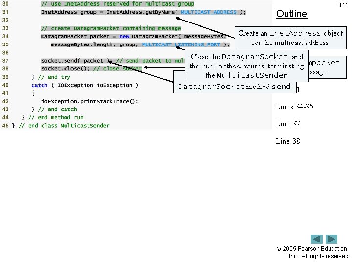Image resolution: width=352 pixels, height=264 pixels.
Task: Click the 'Line 37' outline entry
Action: [x=287, y=124]
